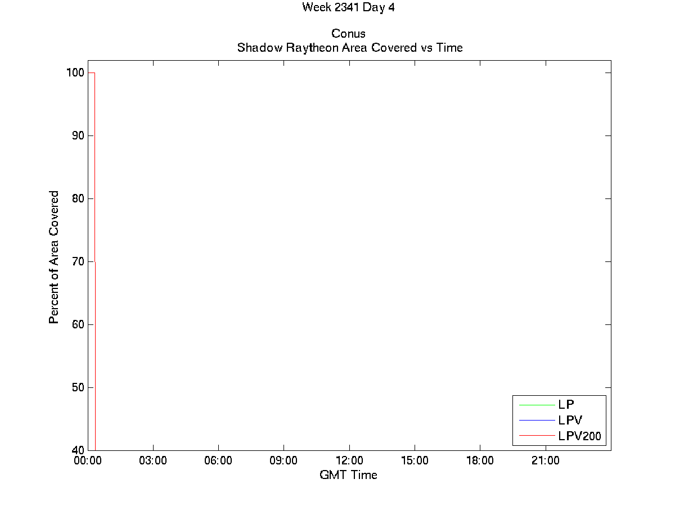Image resolution: width=675 pixels, height=506 pixels.
Task: Select 'Shadow Raytheon Area Covered vs Time' heading
Action: [x=349, y=48]
